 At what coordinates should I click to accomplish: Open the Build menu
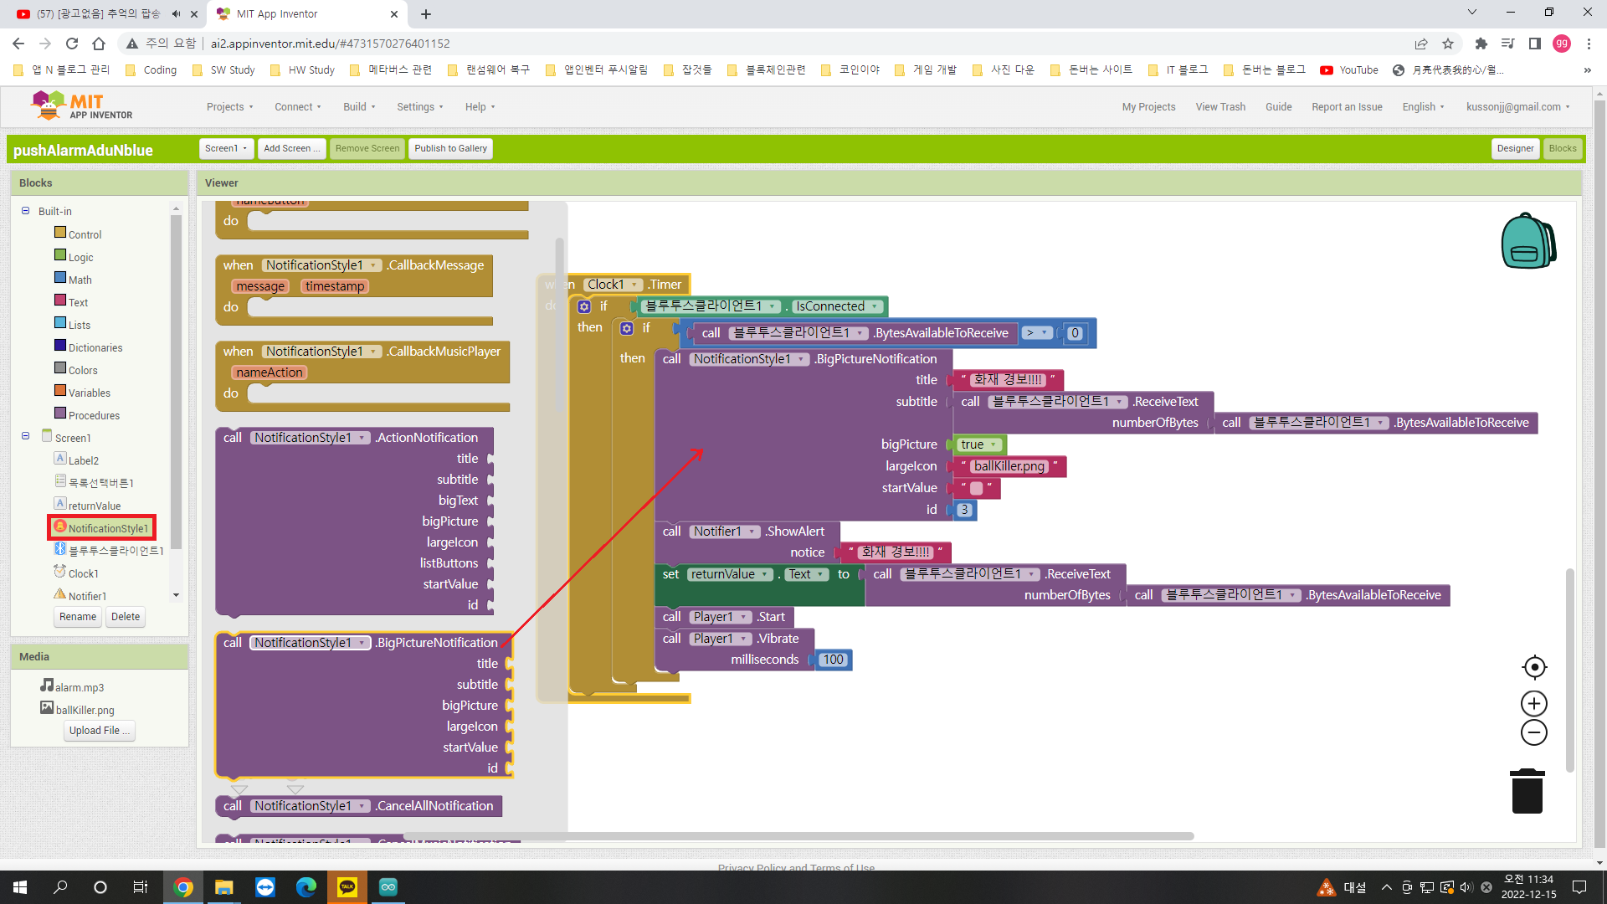[359, 107]
